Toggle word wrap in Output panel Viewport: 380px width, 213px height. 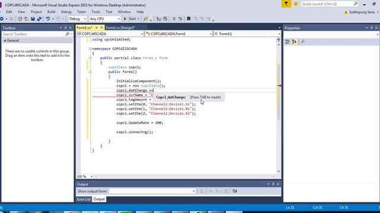click(235, 191)
